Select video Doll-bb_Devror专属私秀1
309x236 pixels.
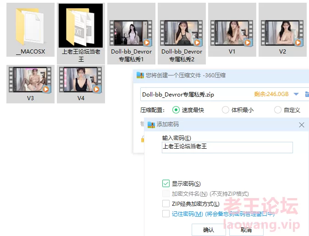pyautogui.click(x=131, y=33)
